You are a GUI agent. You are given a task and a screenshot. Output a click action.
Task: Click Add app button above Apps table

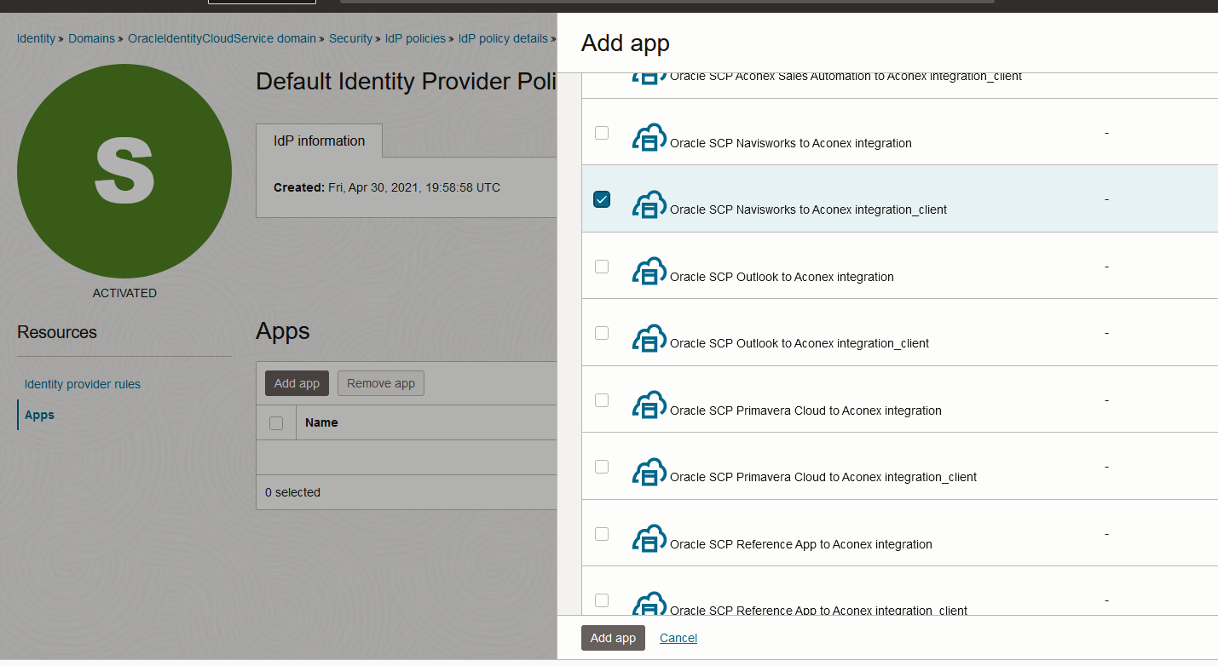click(x=297, y=383)
